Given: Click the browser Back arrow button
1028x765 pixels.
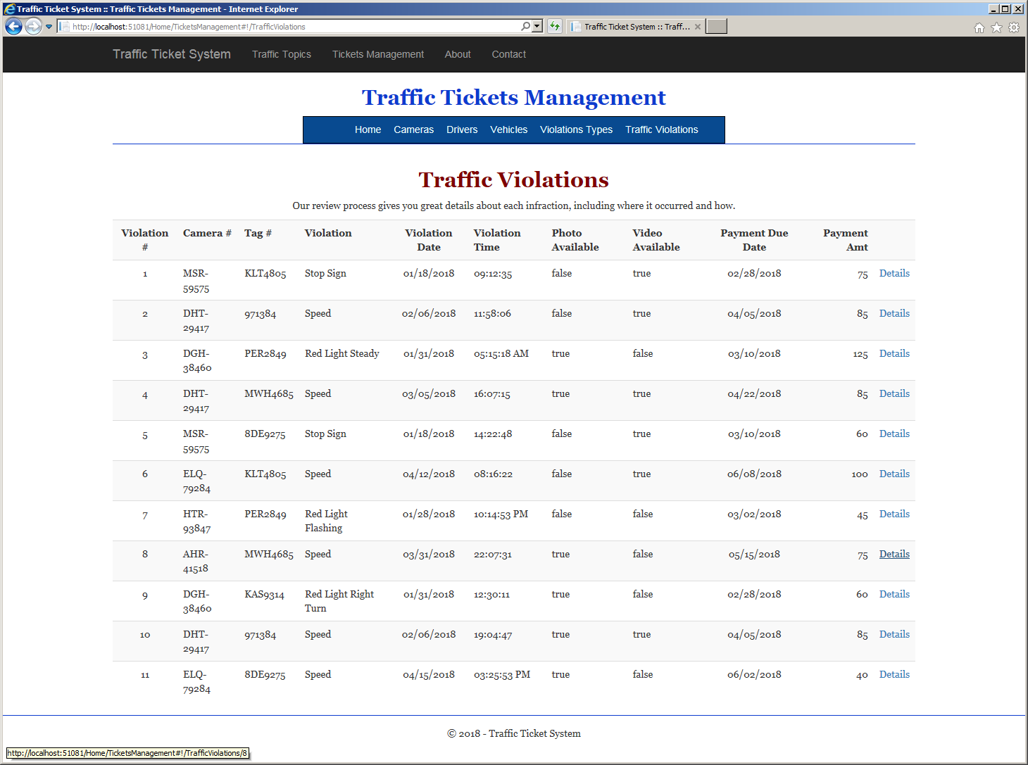Looking at the screenshot, I should click(x=13, y=27).
